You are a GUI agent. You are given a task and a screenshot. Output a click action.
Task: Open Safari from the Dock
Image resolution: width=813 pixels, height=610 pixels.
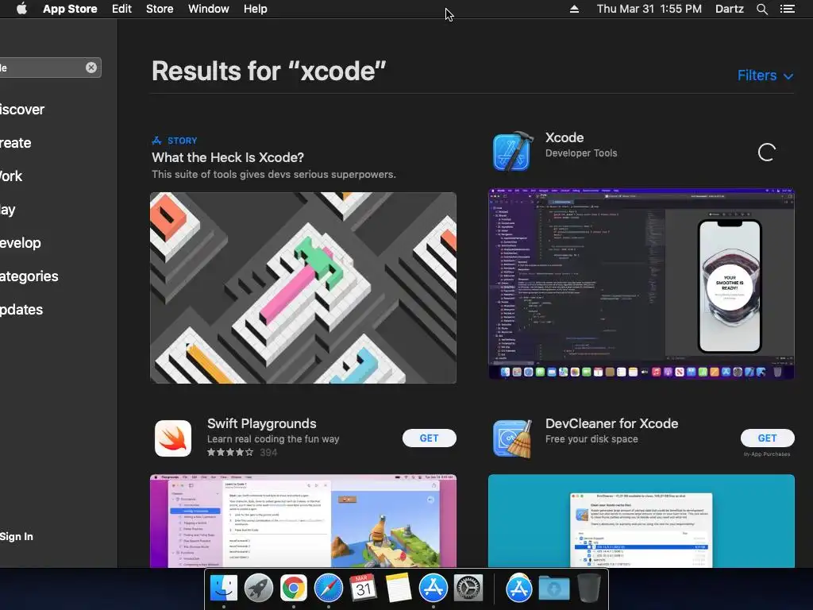pos(328,589)
